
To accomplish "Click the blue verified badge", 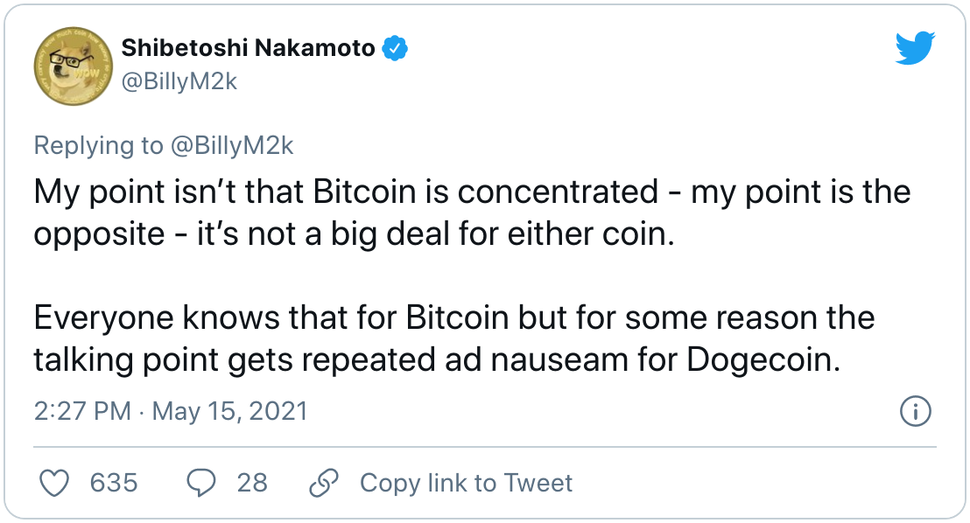I will coord(395,48).
